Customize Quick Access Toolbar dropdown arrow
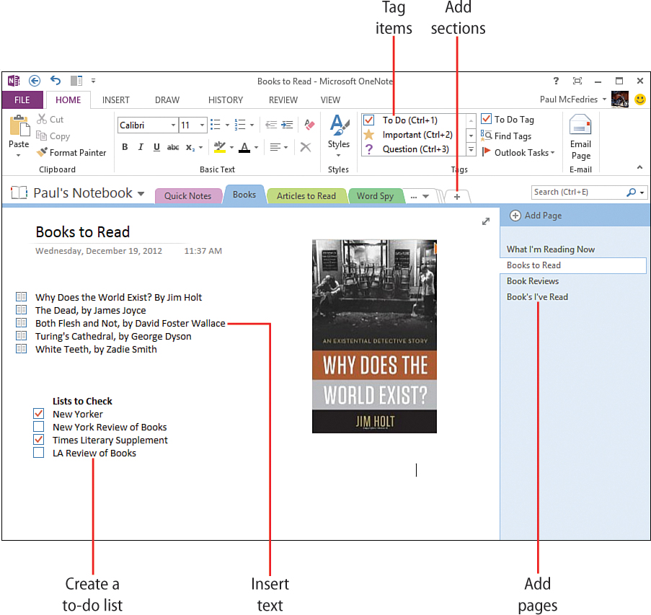Viewport: 651px width, 615px height. 94,81
